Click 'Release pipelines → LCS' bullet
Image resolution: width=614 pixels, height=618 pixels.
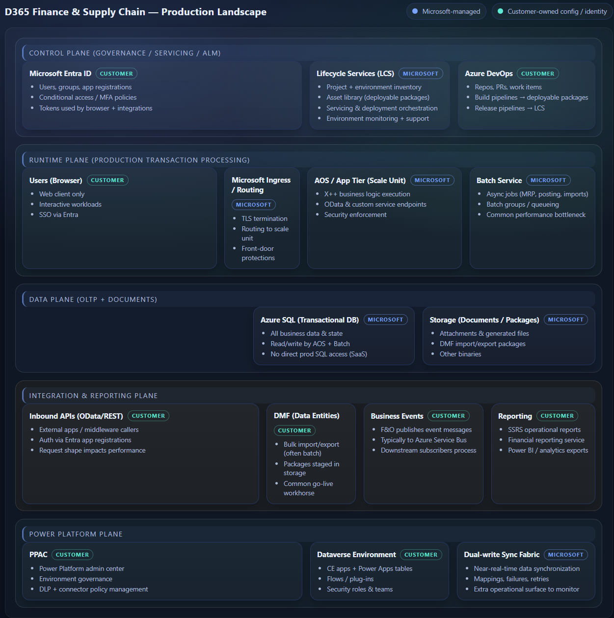coord(509,108)
